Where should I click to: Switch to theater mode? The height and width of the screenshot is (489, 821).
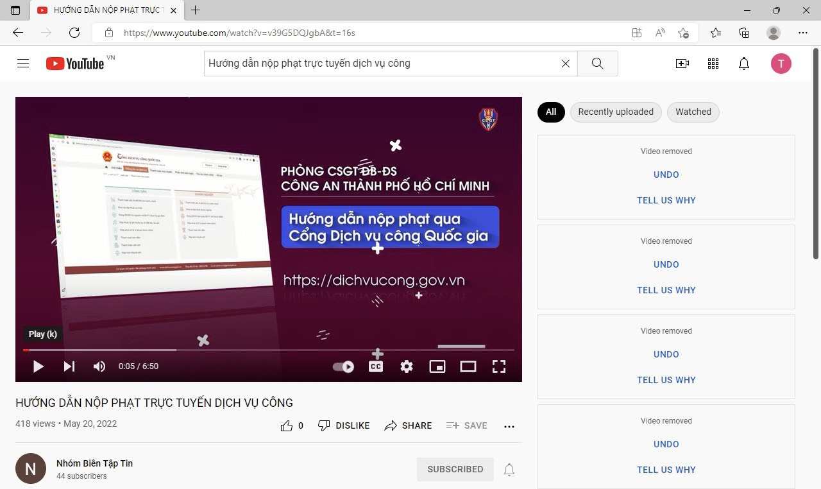coord(468,366)
